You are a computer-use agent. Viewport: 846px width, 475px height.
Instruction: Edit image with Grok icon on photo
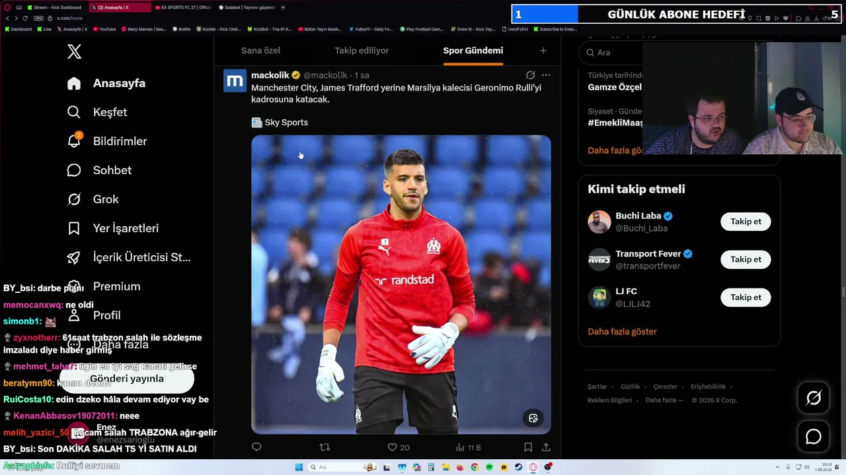pyautogui.click(x=533, y=418)
